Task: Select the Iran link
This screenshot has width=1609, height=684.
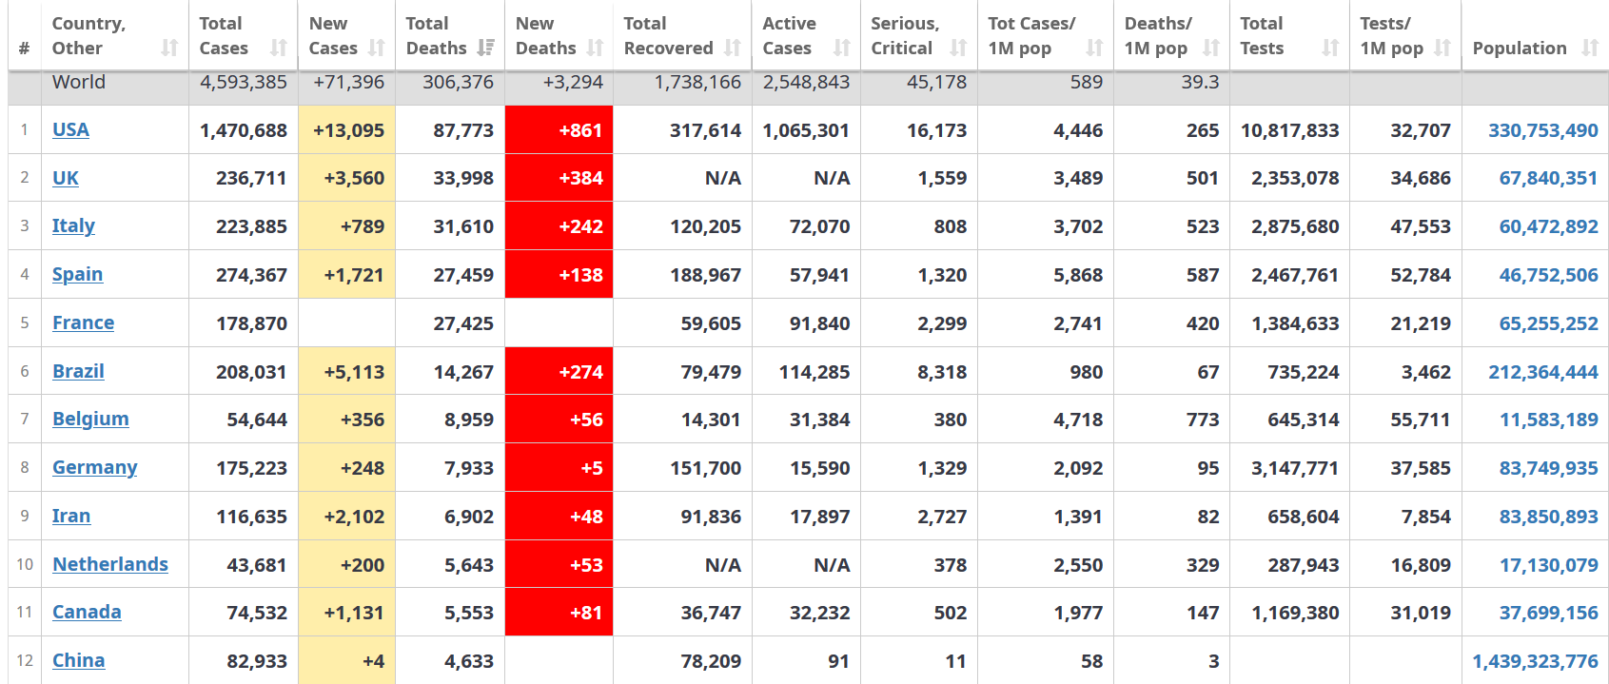Action: (71, 516)
